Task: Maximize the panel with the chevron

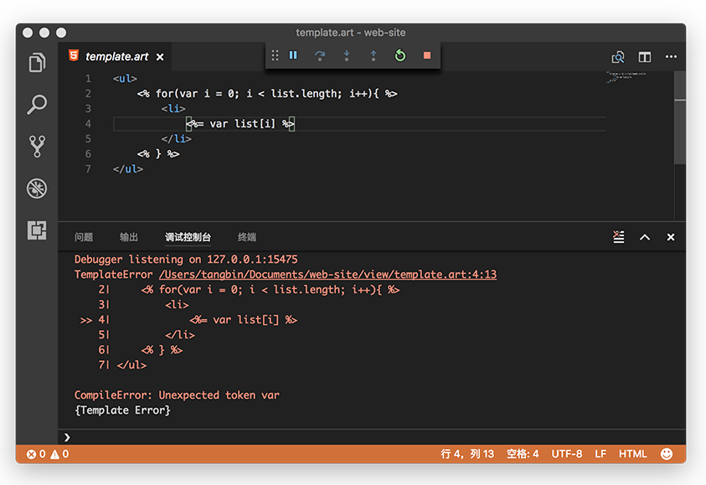Action: tap(645, 237)
